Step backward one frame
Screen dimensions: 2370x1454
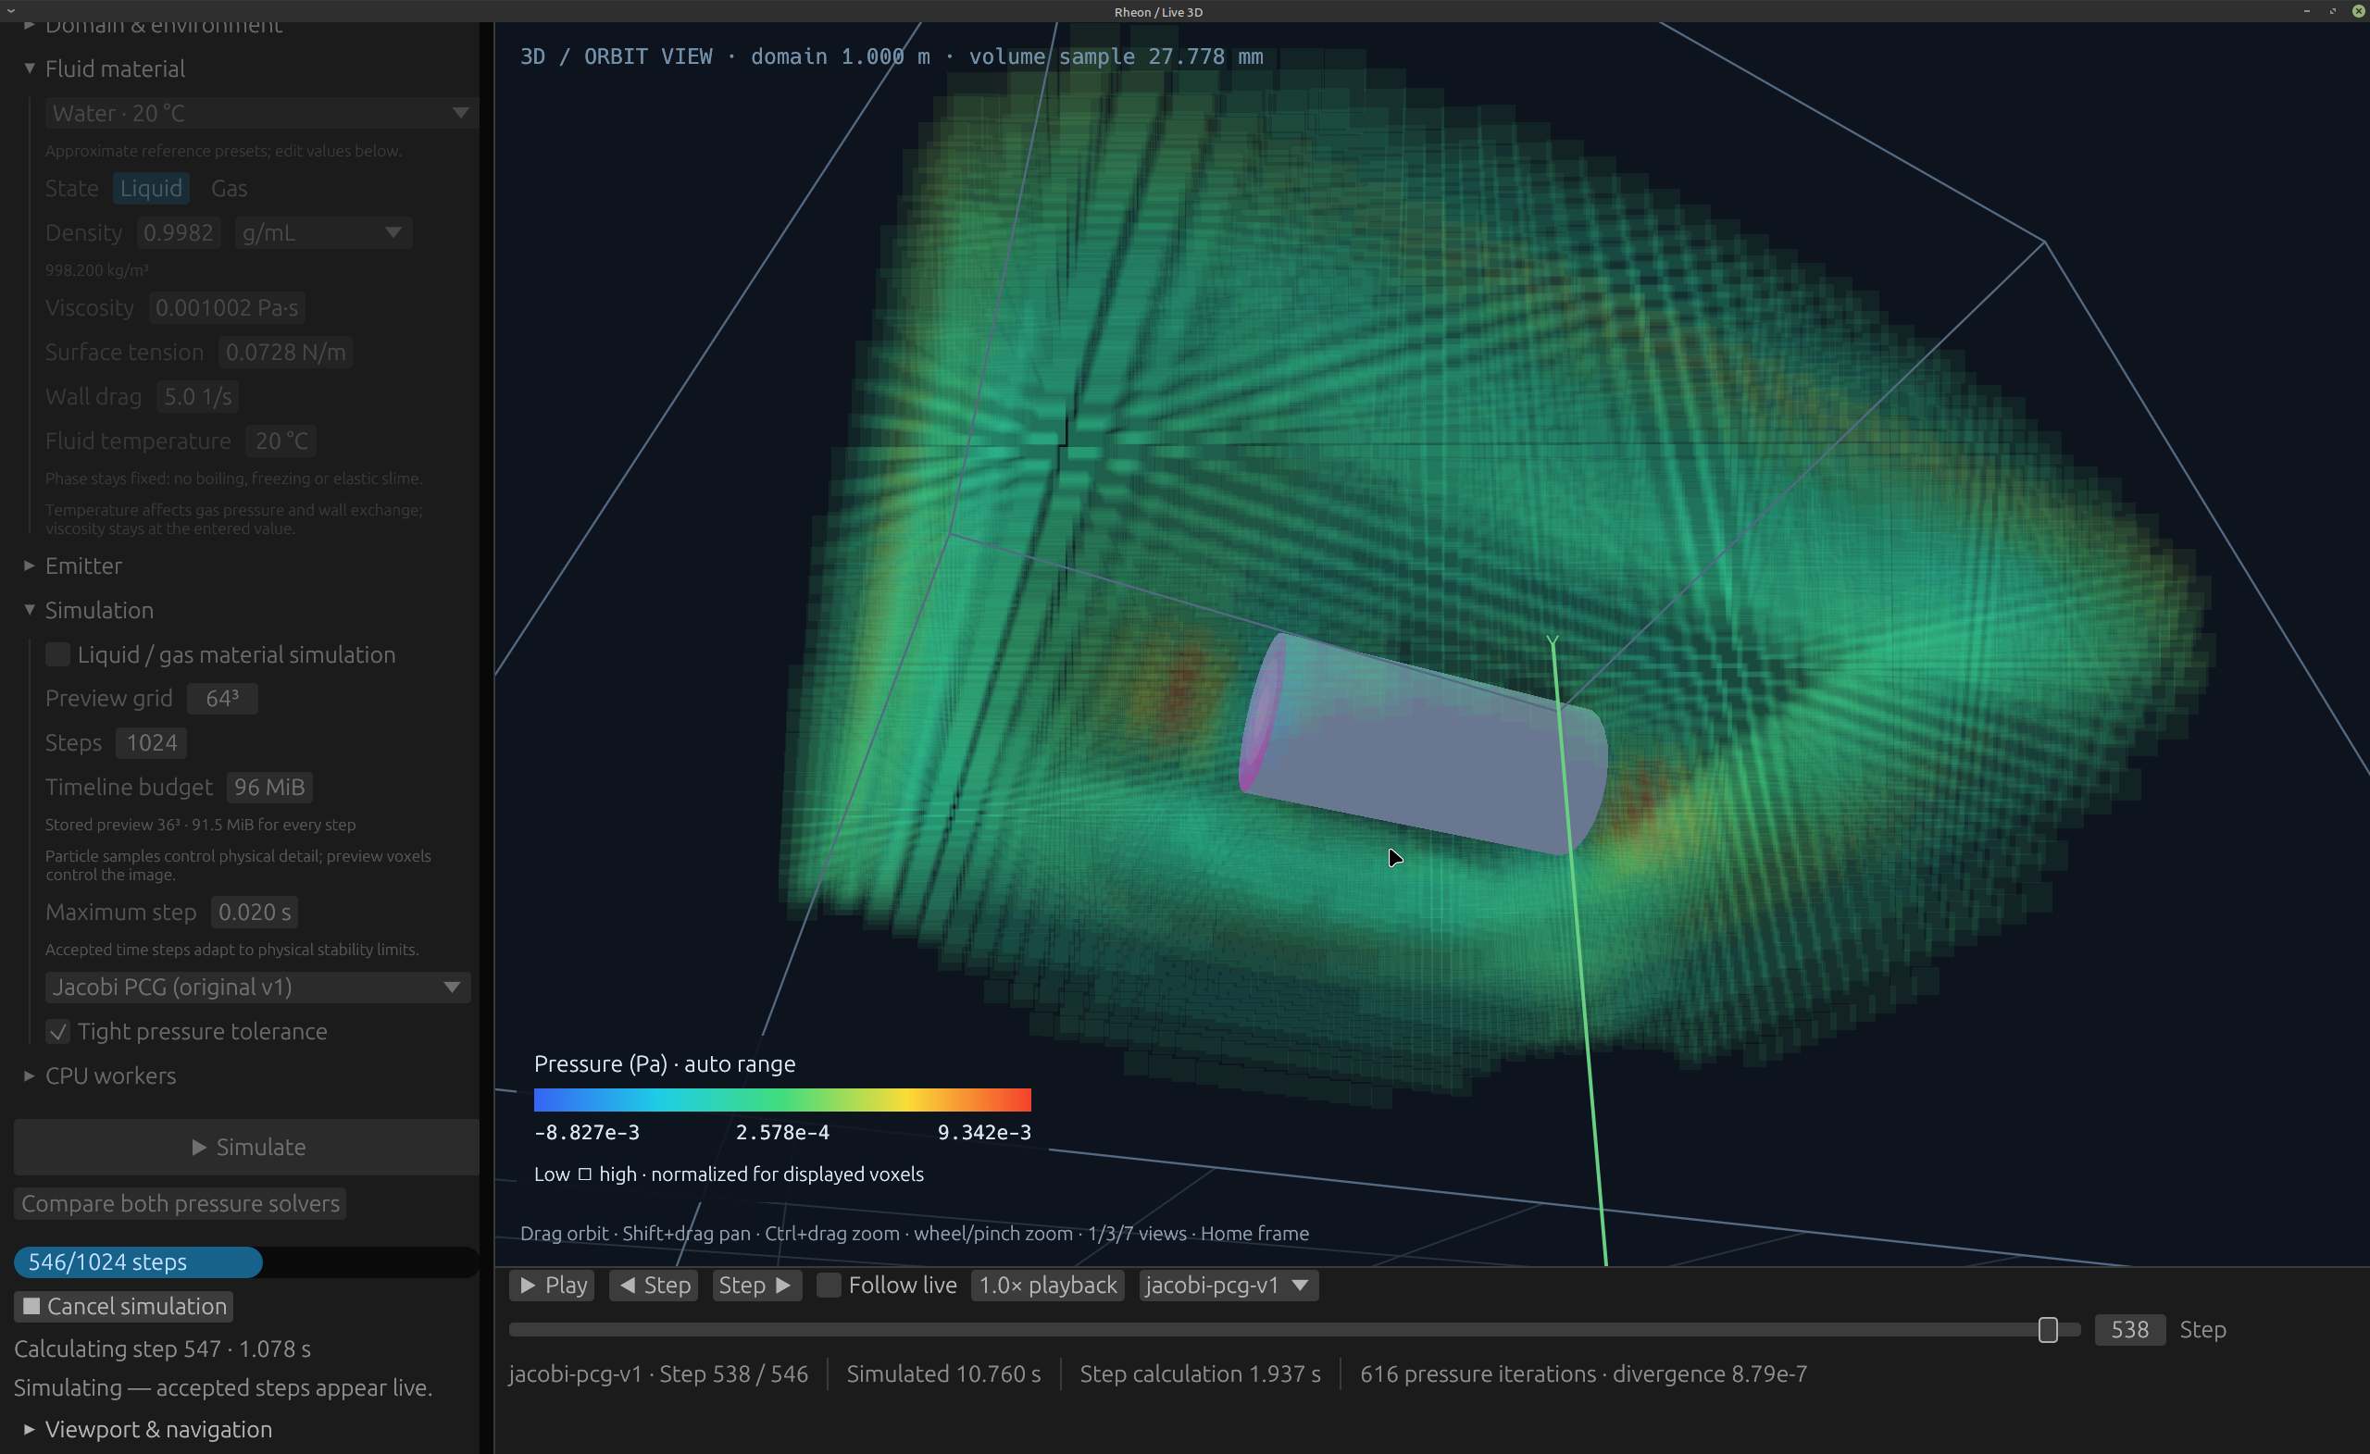(655, 1285)
